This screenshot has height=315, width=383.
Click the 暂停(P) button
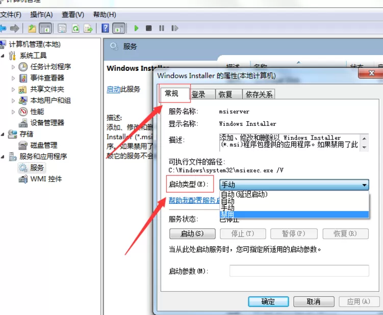(294, 233)
